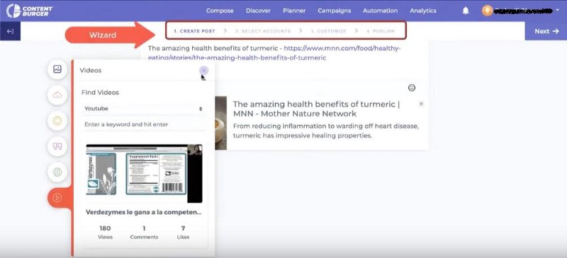Click the Next button
567x258 pixels.
pos(546,31)
